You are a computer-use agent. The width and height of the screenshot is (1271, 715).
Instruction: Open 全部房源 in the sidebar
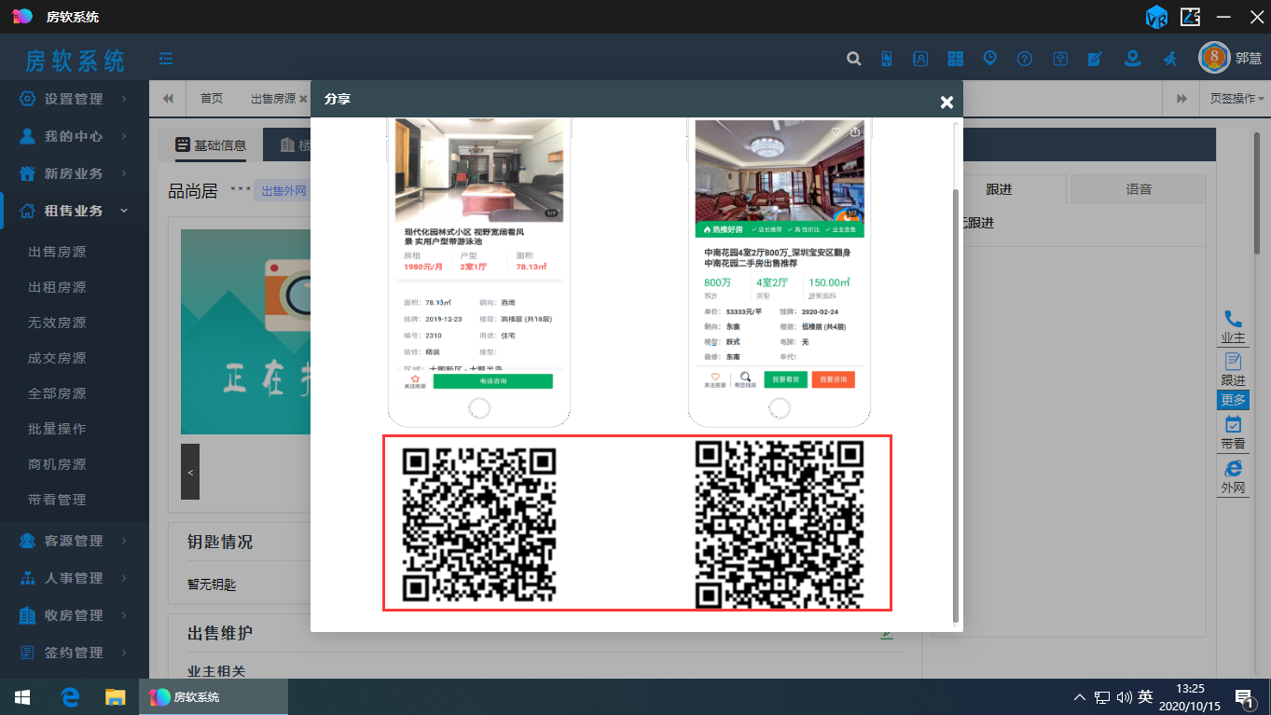[x=57, y=393]
